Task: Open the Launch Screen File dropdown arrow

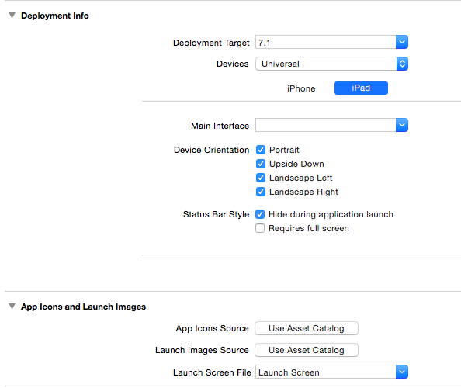Action: tap(401, 372)
